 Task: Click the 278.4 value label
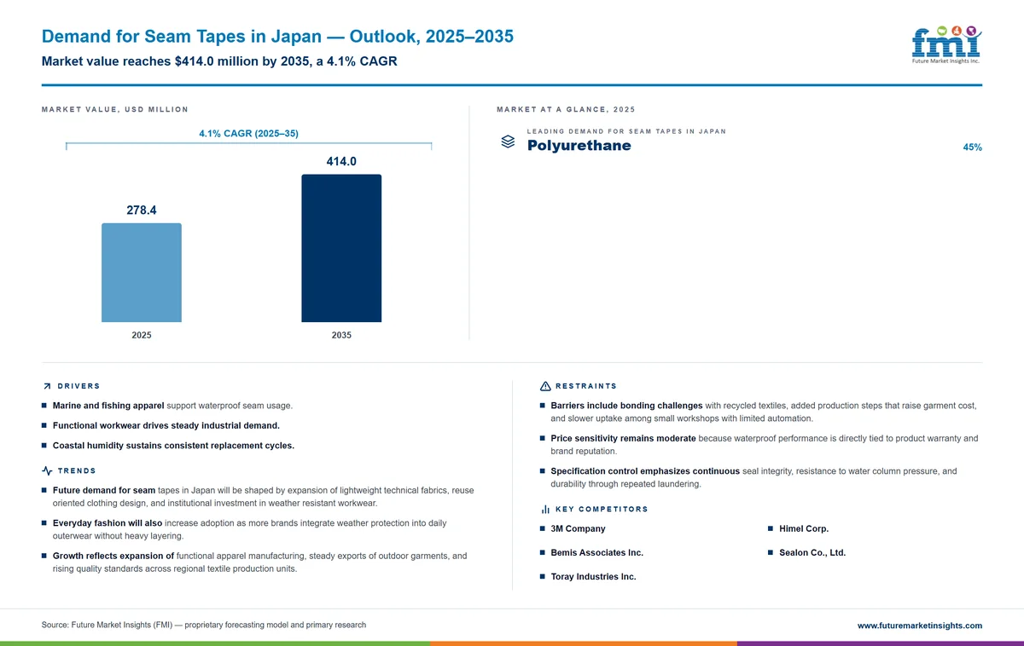(142, 210)
